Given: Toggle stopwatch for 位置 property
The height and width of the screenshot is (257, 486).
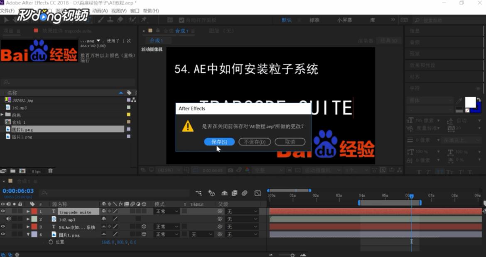Looking at the screenshot, I should (51, 242).
